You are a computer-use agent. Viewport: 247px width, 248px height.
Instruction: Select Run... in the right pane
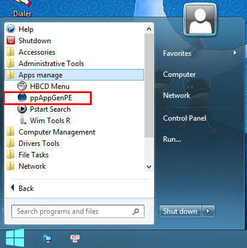(172, 139)
